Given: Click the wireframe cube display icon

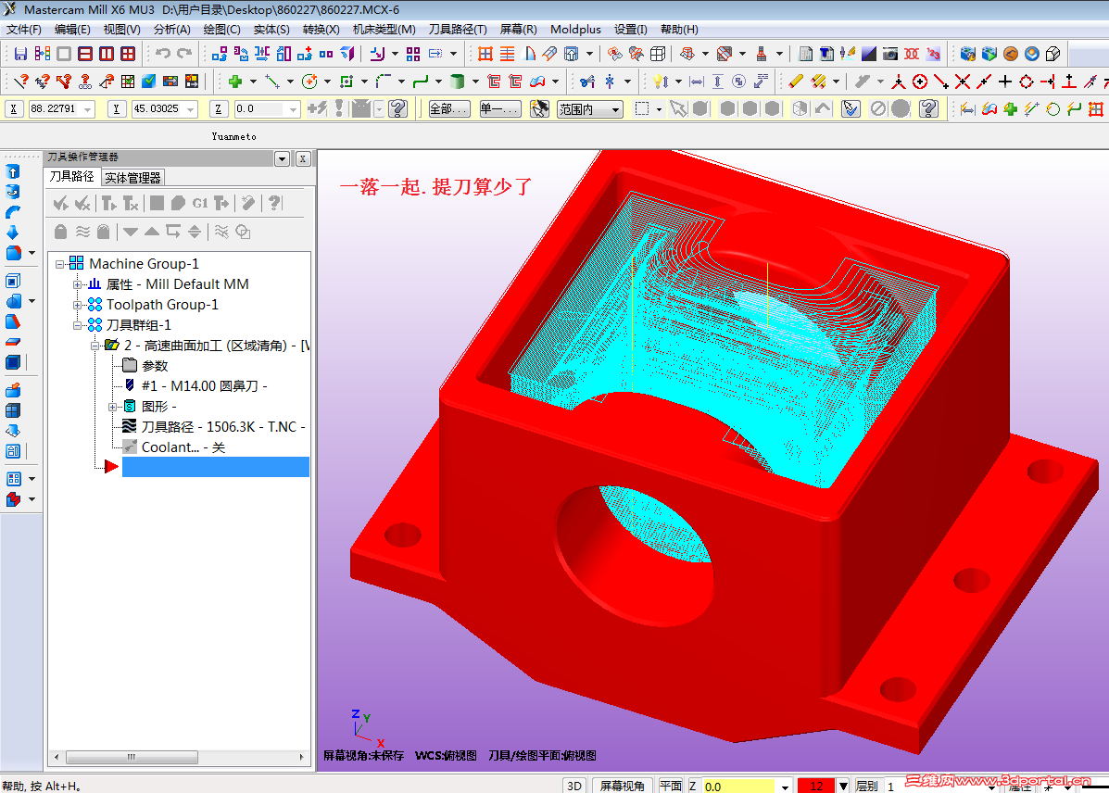Looking at the screenshot, I should (x=1052, y=54).
